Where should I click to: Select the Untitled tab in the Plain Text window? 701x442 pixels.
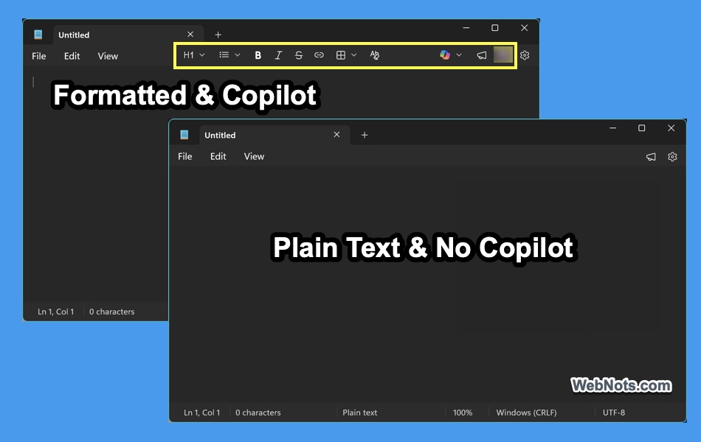(274, 136)
